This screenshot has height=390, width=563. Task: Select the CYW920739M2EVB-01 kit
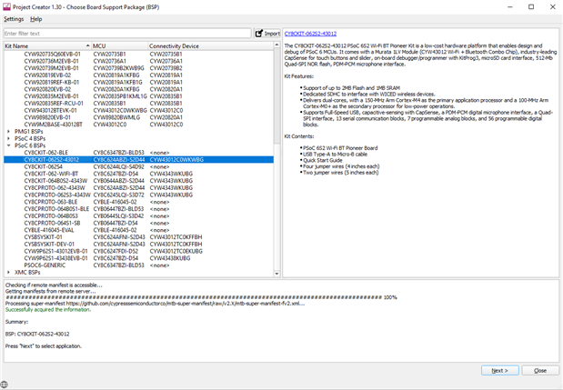(x=138, y=68)
